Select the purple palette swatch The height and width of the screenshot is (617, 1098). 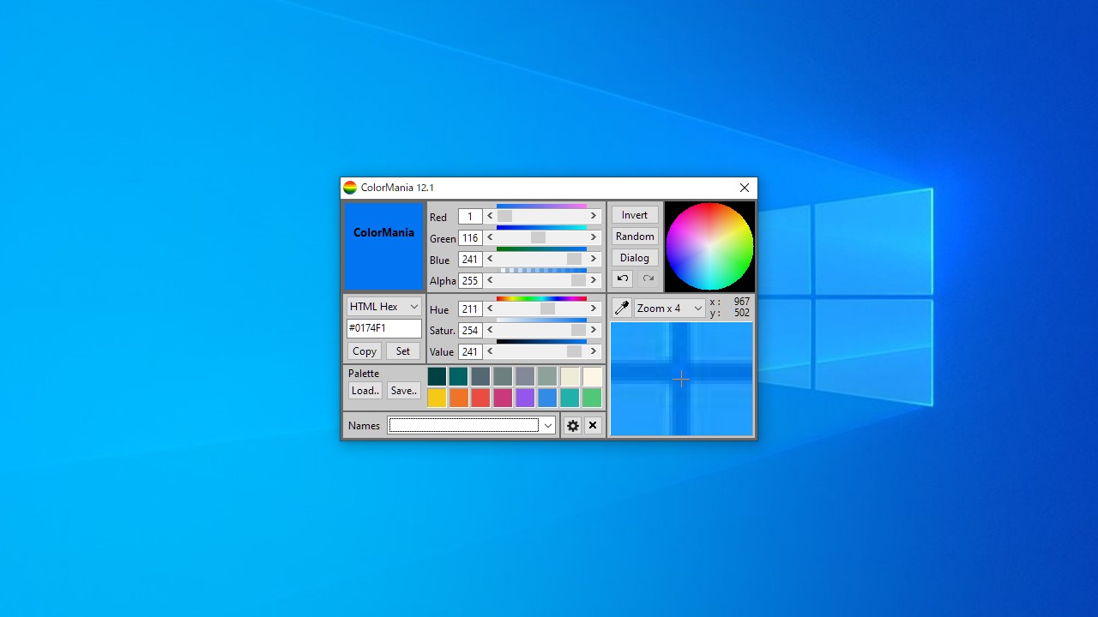(525, 398)
